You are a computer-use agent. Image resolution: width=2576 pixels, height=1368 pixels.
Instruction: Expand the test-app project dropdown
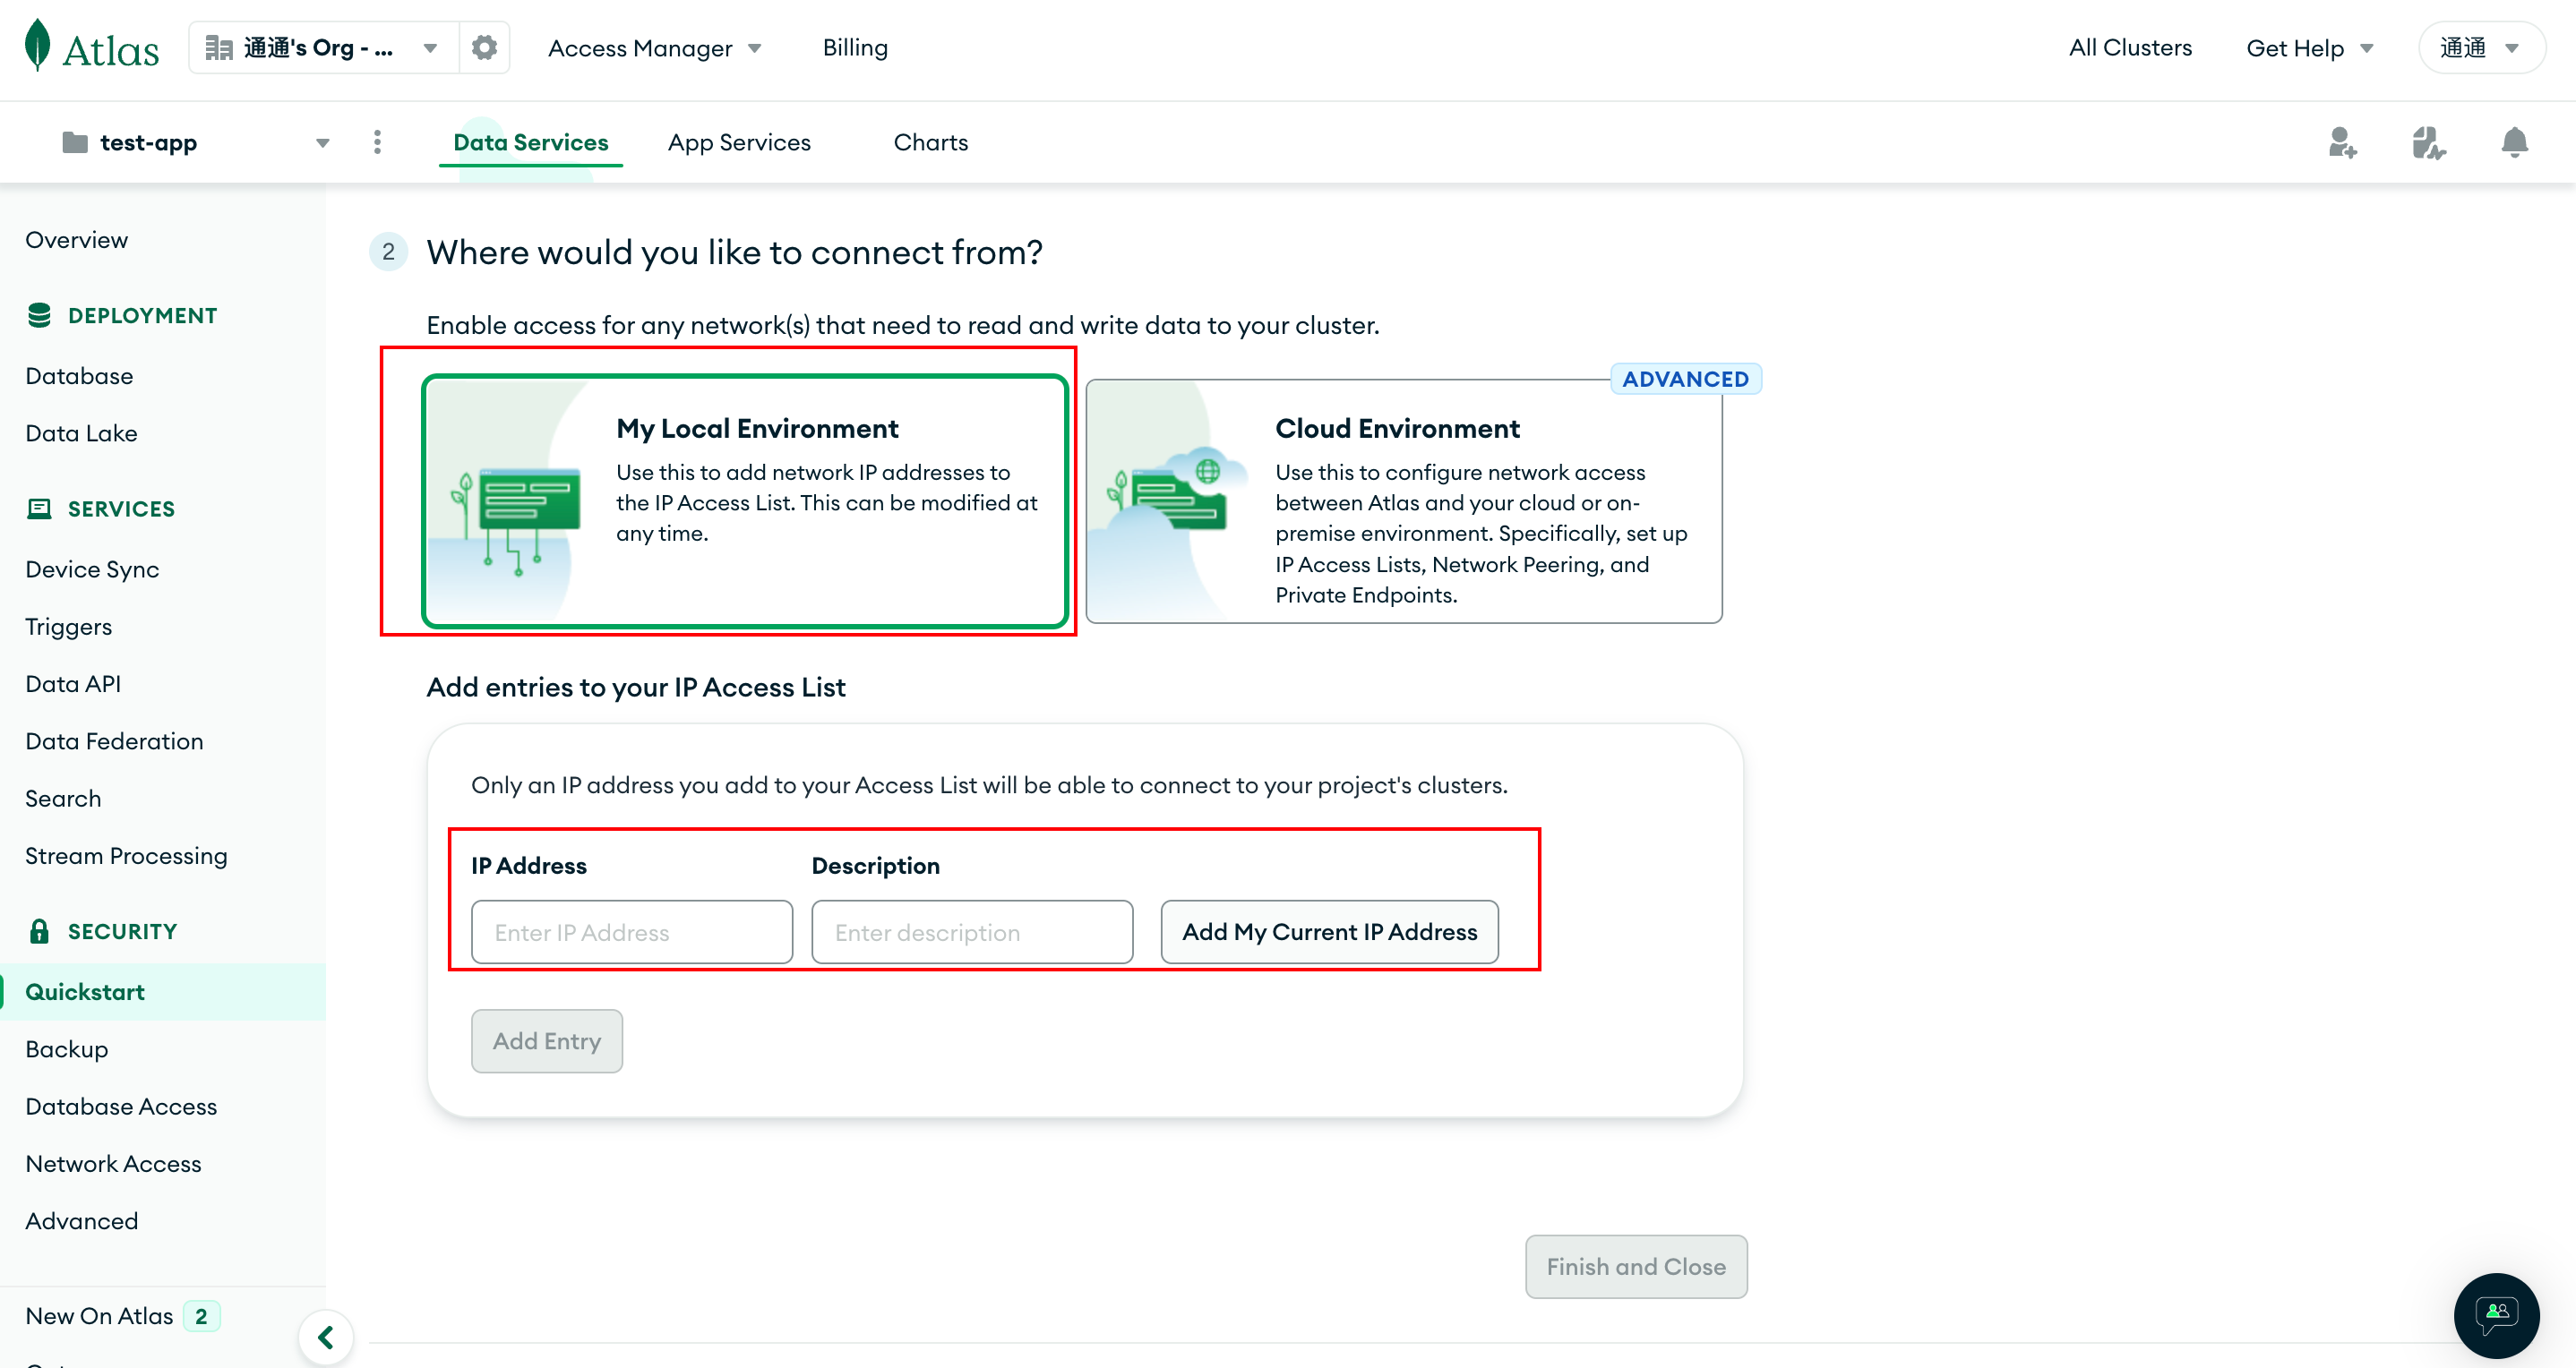click(323, 141)
